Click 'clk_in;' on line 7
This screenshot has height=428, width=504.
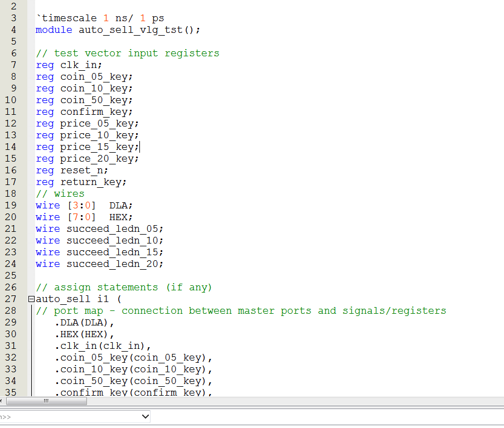pyautogui.click(x=81, y=65)
